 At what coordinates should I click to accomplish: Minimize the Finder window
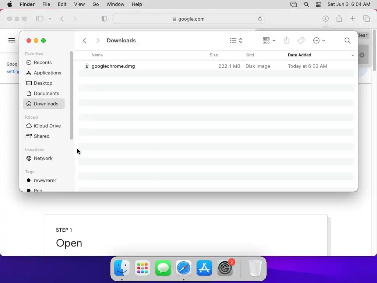coord(36,41)
